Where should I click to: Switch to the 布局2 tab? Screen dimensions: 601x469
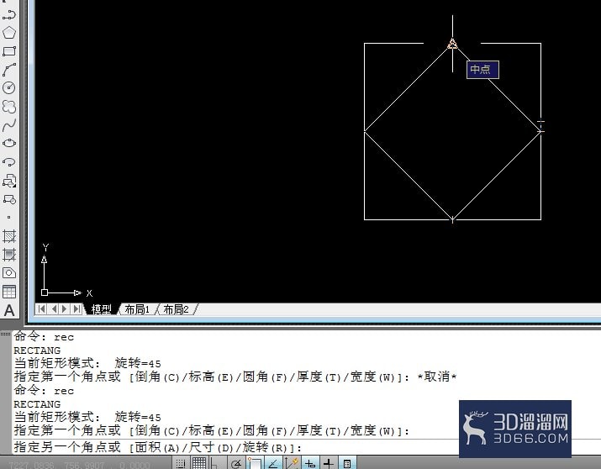click(177, 309)
